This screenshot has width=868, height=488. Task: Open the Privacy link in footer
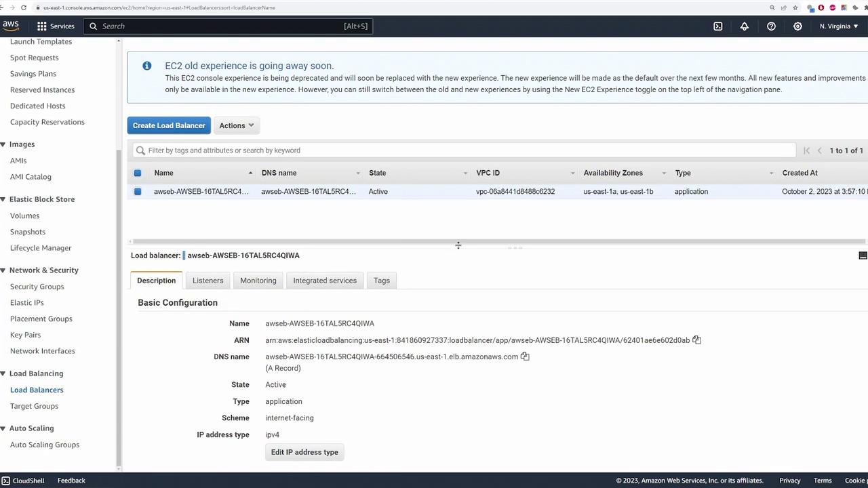(790, 481)
